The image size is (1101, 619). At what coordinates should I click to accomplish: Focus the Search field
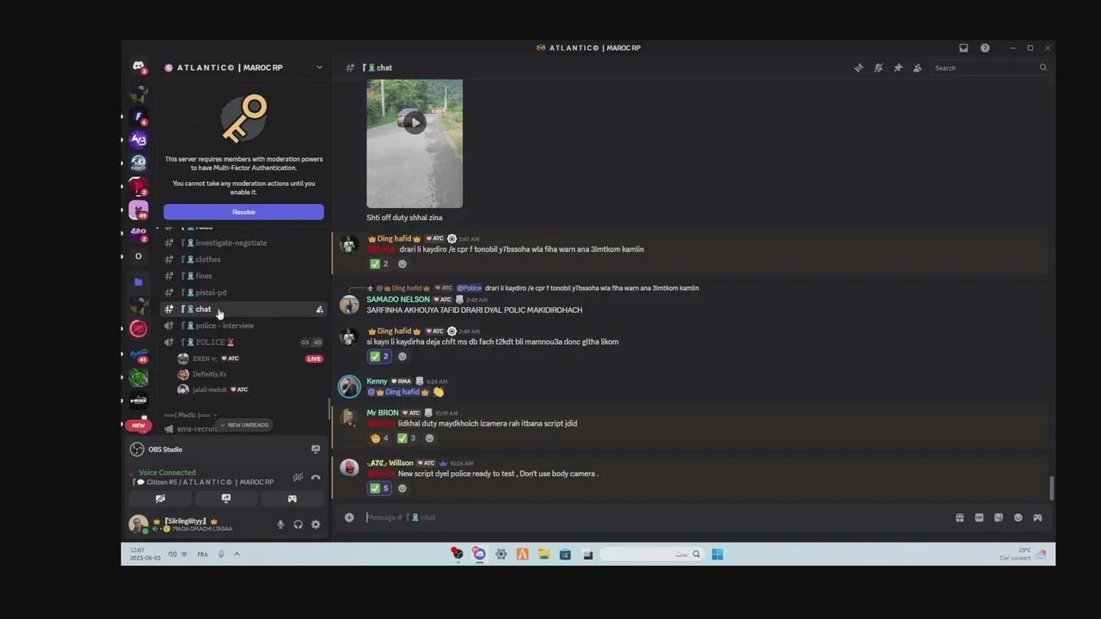[x=990, y=68]
